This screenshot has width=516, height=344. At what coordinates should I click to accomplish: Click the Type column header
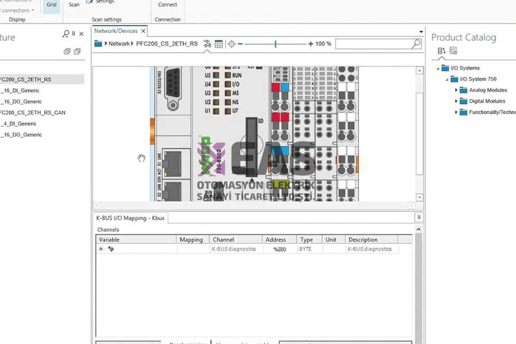pyautogui.click(x=310, y=240)
